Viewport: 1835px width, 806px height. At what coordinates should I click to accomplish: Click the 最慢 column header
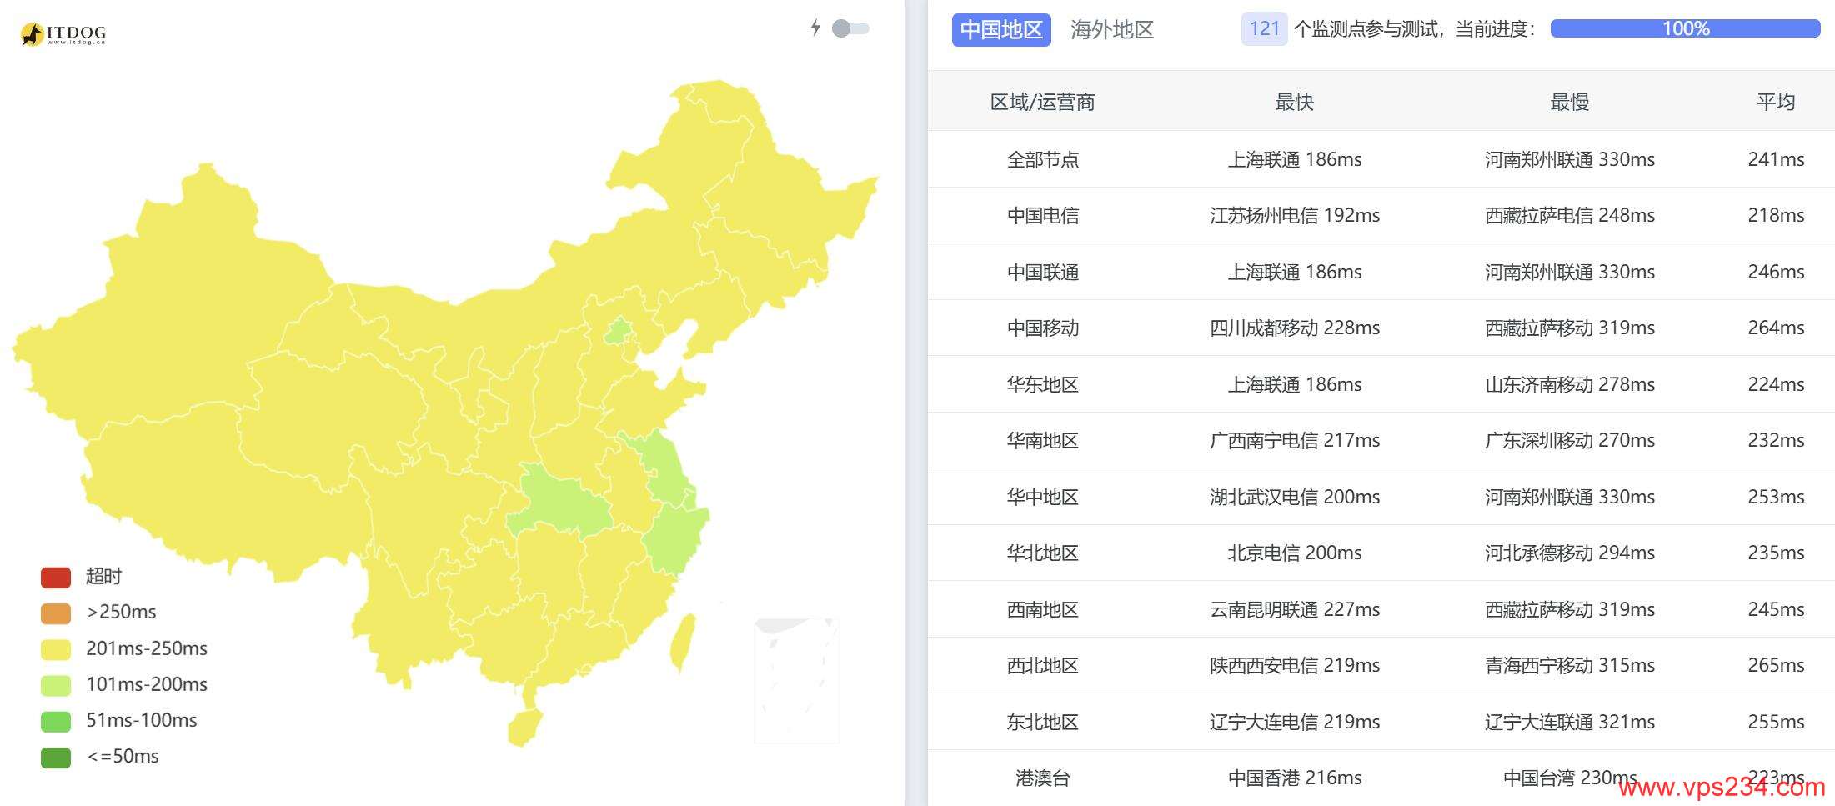(x=1569, y=102)
